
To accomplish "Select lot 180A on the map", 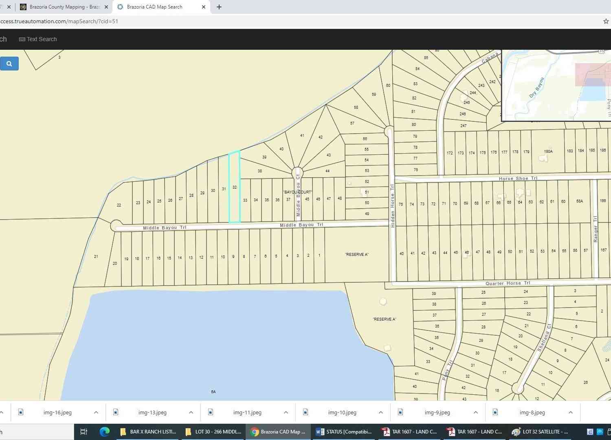I will click(548, 152).
